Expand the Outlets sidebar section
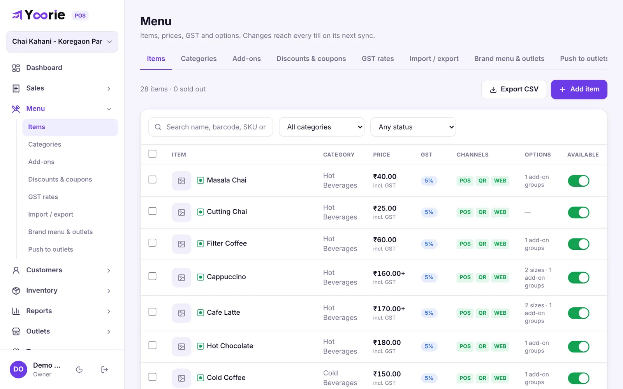The height and width of the screenshot is (389, 623). point(109,332)
